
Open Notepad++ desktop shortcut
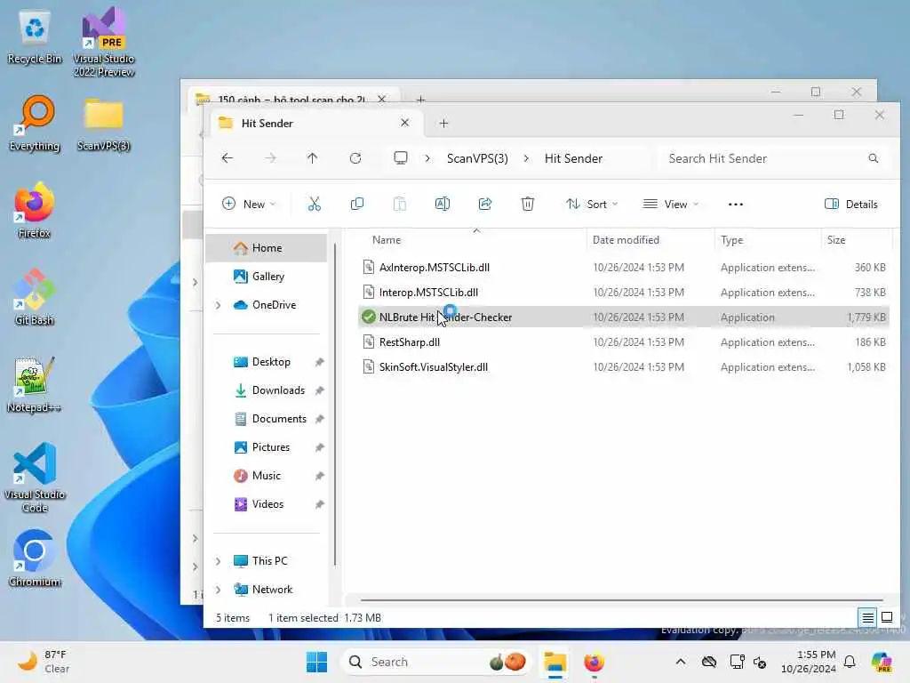pos(35,384)
